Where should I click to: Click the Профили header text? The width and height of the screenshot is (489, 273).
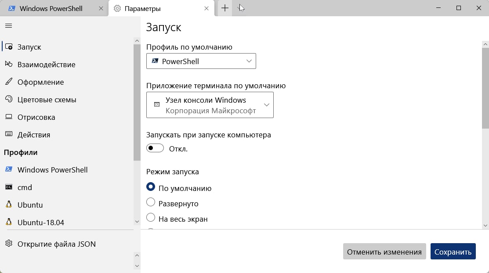(x=21, y=152)
